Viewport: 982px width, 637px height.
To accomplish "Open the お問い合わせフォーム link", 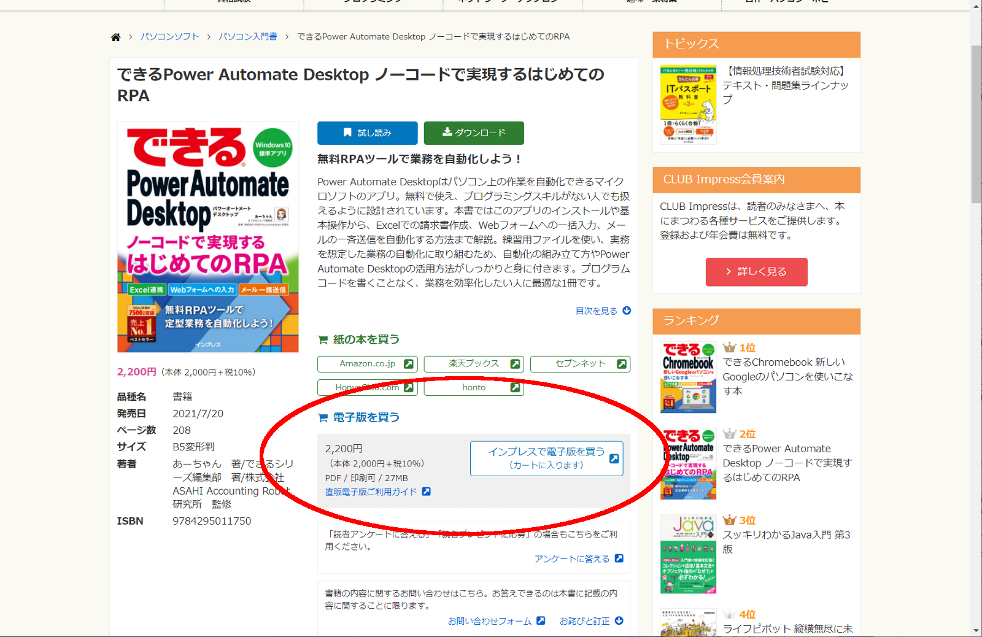I will [490, 620].
